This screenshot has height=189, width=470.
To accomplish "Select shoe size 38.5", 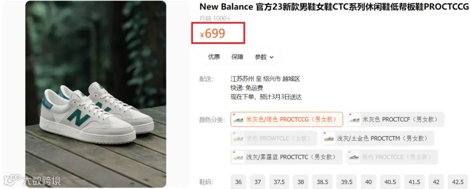I will click(x=322, y=182).
